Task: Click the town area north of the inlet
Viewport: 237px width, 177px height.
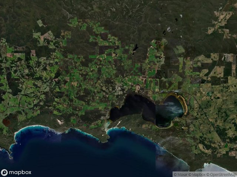Action: 145,91
